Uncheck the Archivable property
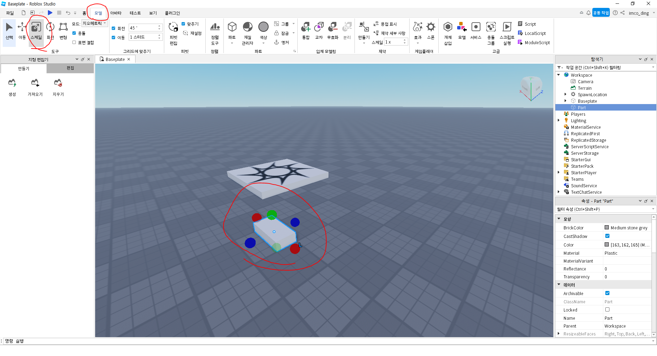Screen dimensions: 657x356 (607, 293)
